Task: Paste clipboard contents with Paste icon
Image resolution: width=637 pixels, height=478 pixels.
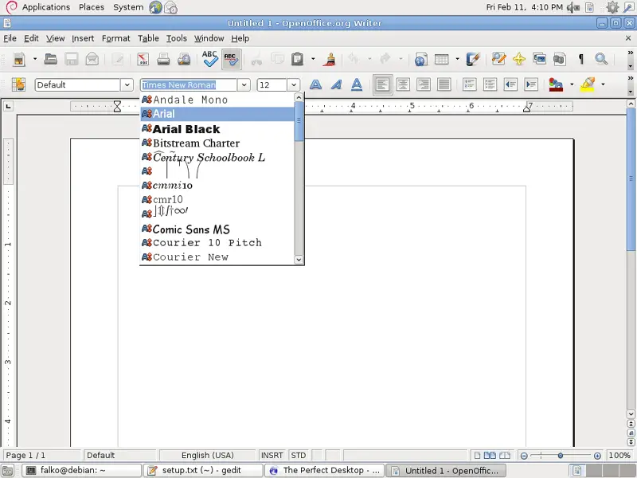Action: [297, 59]
